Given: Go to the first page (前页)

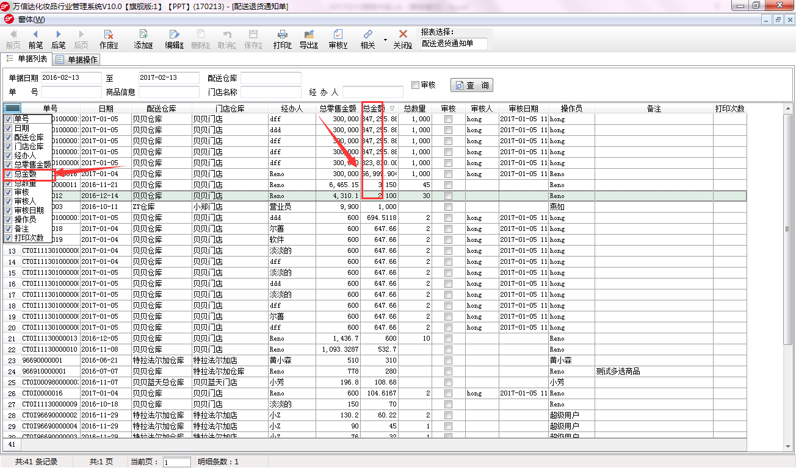Looking at the screenshot, I should coord(13,39).
